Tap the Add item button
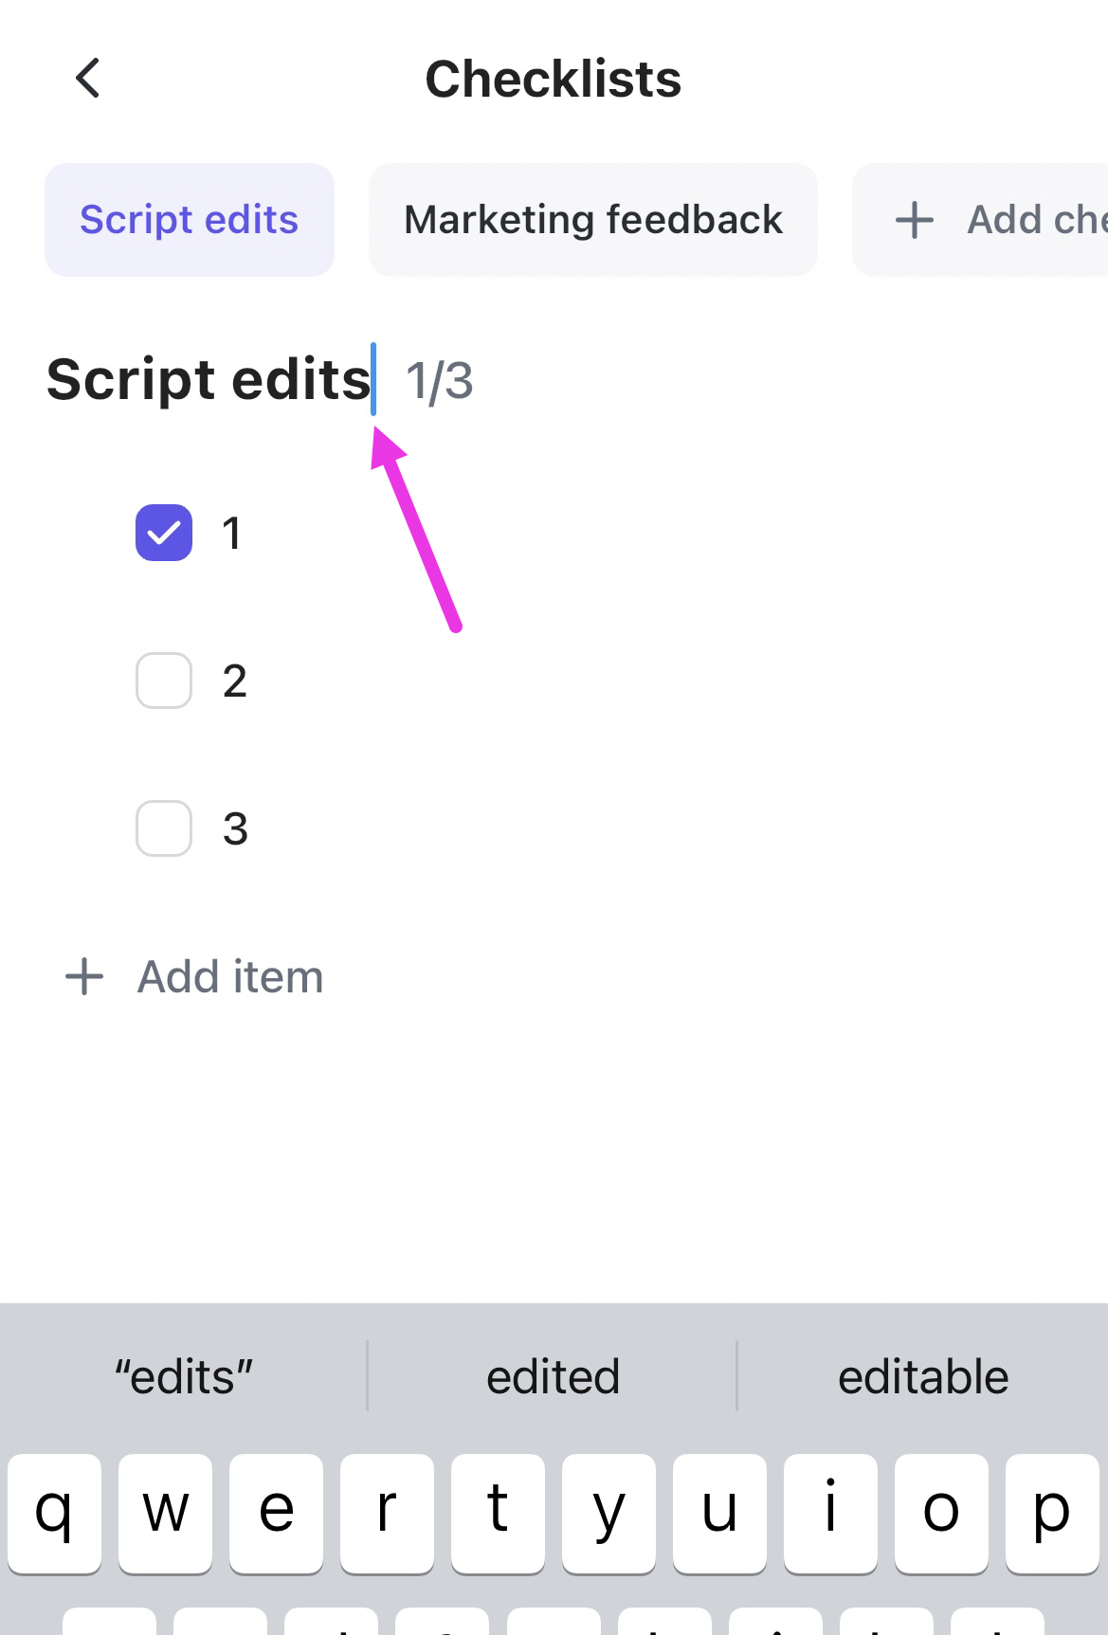 (x=229, y=976)
